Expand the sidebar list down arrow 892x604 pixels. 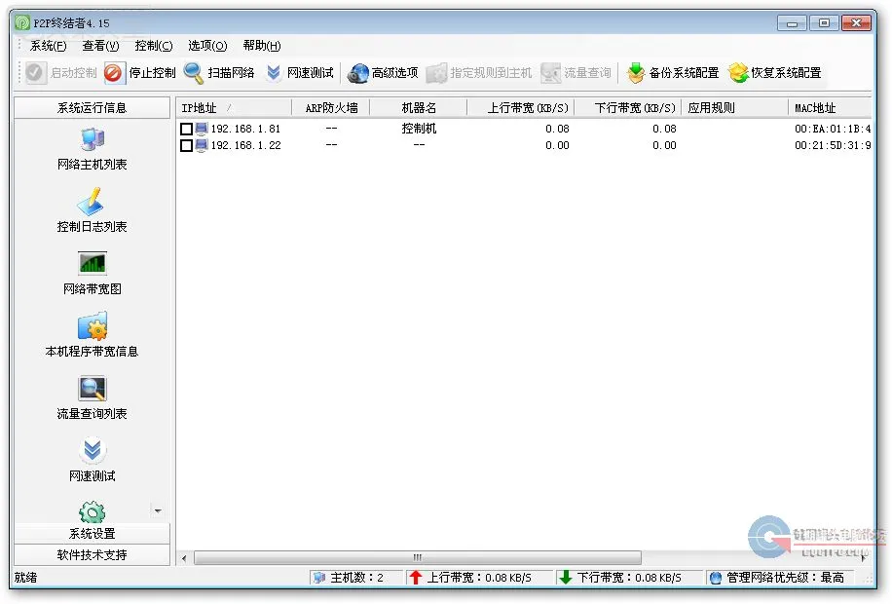[x=158, y=510]
